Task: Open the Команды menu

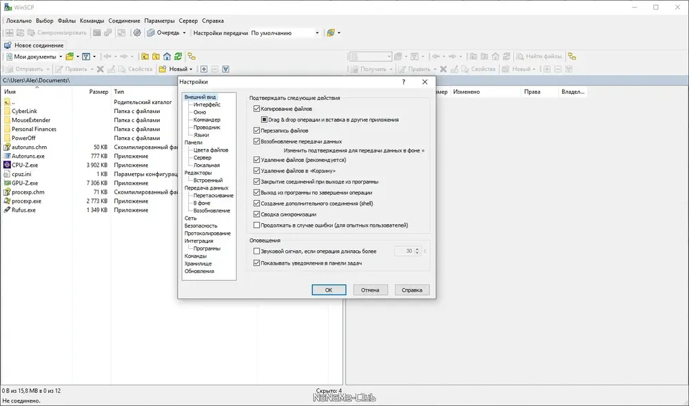Action: click(x=92, y=21)
